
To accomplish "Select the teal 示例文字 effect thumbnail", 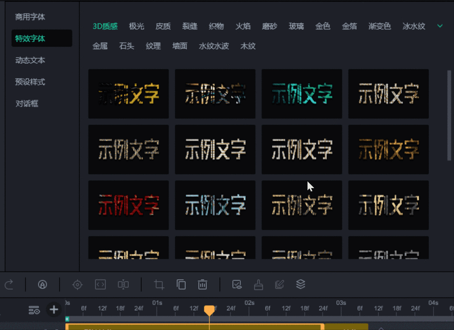I will click(x=302, y=94).
